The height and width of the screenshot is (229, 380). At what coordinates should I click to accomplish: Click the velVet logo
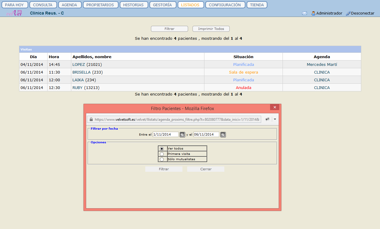14,13
